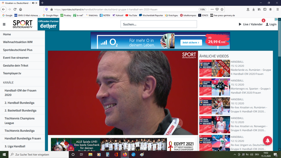Click the Windows taskbar search box
Screen dimensions: 281x158
(39, 154)
